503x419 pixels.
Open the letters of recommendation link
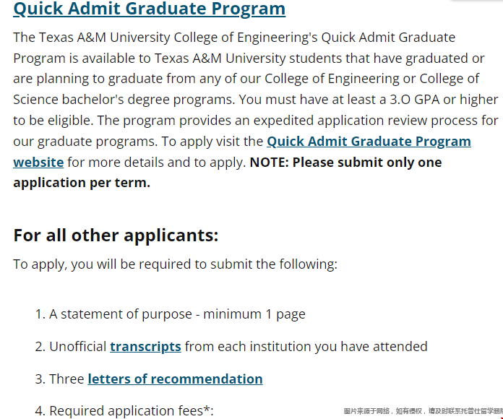pyautogui.click(x=175, y=379)
